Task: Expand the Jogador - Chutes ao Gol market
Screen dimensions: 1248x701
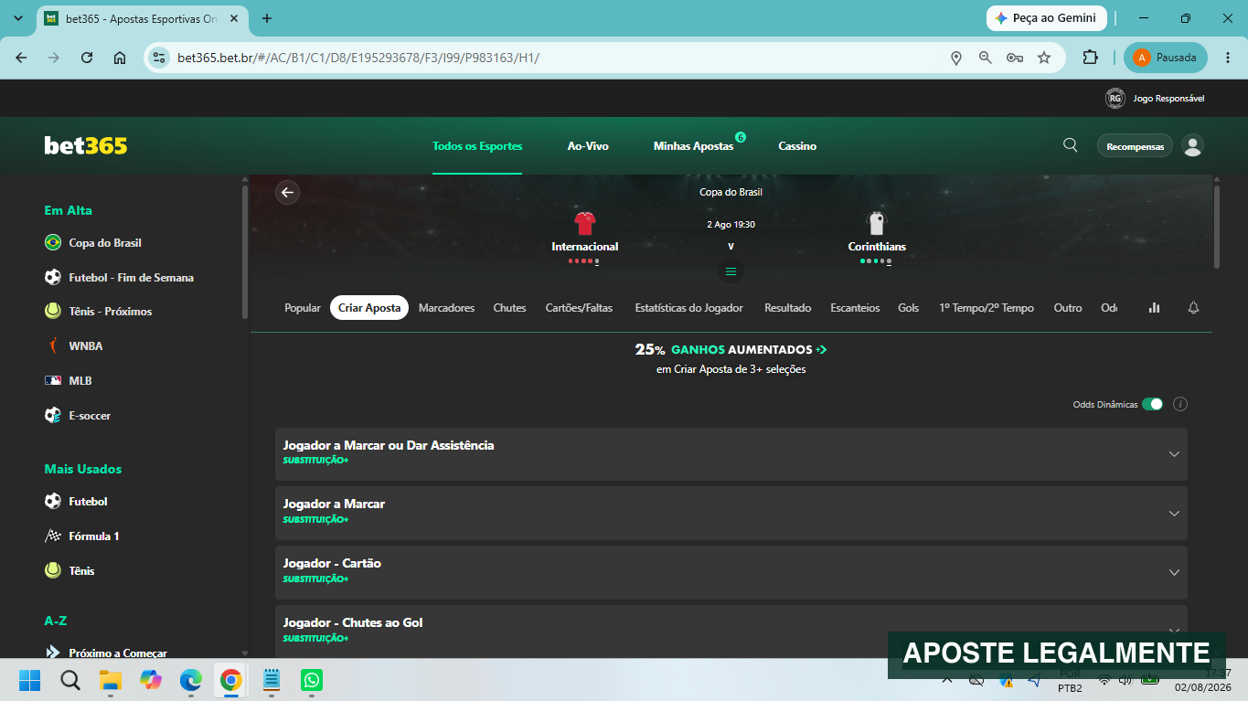Action: click(x=731, y=631)
